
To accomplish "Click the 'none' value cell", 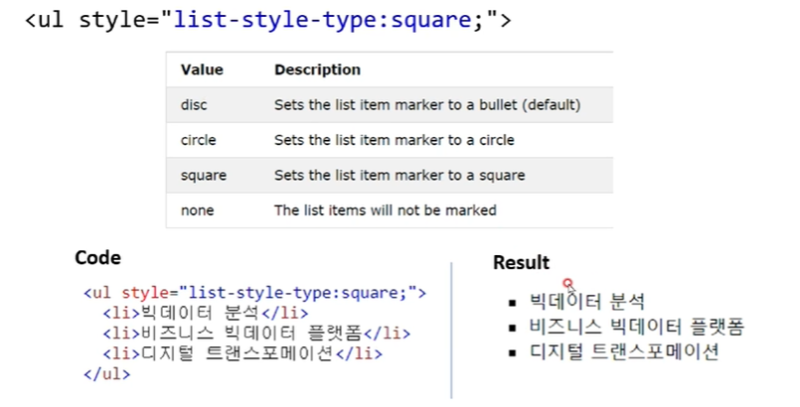I will (197, 210).
